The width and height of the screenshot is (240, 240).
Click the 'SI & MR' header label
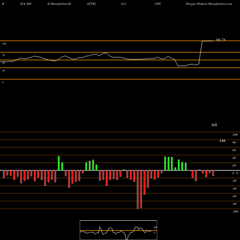tap(25, 4)
